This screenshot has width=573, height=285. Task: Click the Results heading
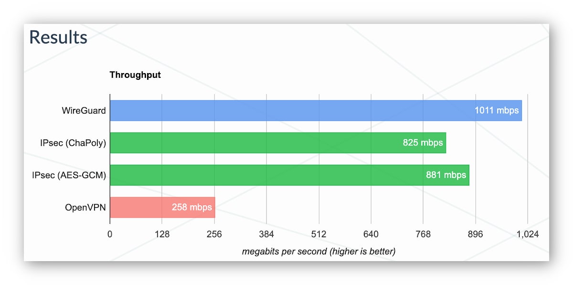pyautogui.click(x=58, y=37)
